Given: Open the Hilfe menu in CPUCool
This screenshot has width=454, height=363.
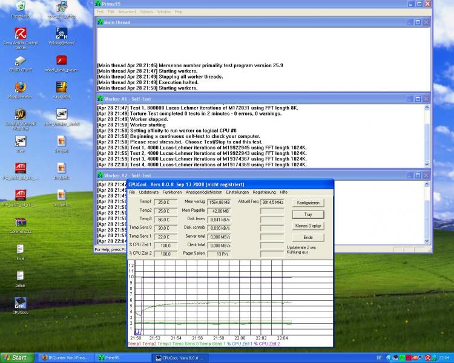Looking at the screenshot, I should 283,192.
